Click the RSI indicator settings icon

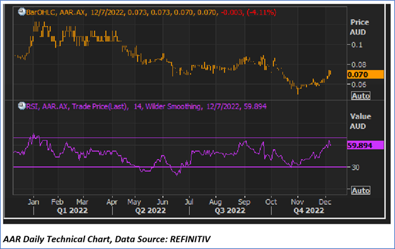(x=21, y=106)
